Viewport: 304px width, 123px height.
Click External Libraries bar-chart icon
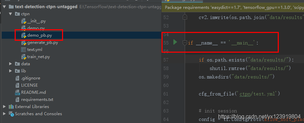pos(11,107)
